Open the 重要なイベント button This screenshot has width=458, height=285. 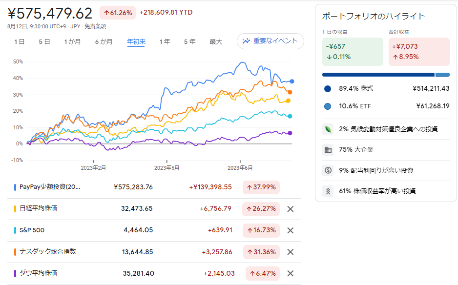pyautogui.click(x=270, y=41)
